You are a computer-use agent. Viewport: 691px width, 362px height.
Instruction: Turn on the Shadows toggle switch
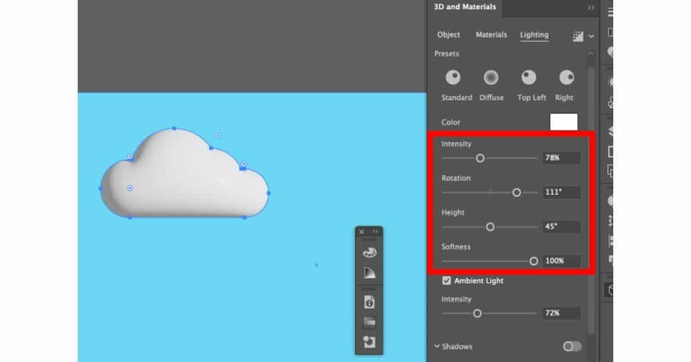pyautogui.click(x=571, y=346)
